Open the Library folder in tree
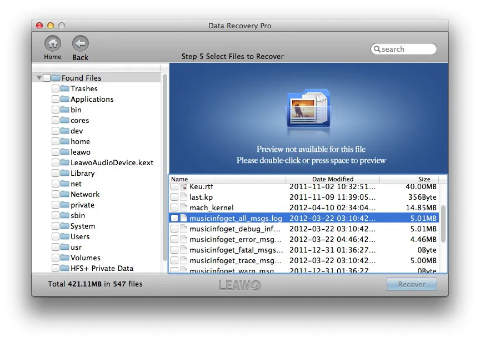480x341 pixels. (x=83, y=173)
